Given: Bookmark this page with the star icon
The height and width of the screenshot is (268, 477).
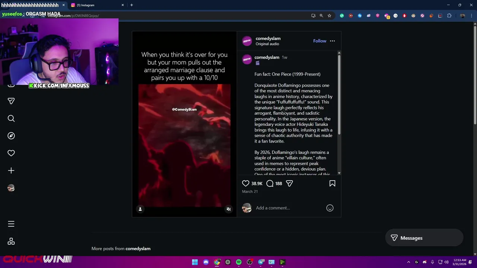Looking at the screenshot, I should 329,16.
